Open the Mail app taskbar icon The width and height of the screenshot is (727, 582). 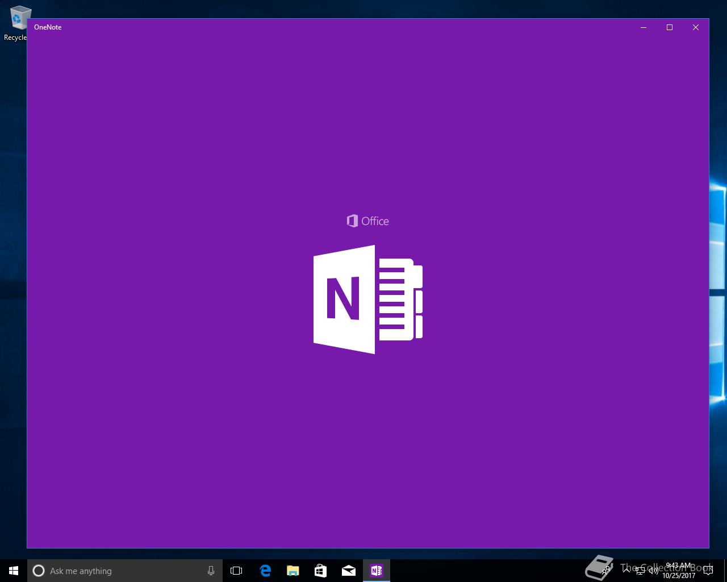click(348, 571)
